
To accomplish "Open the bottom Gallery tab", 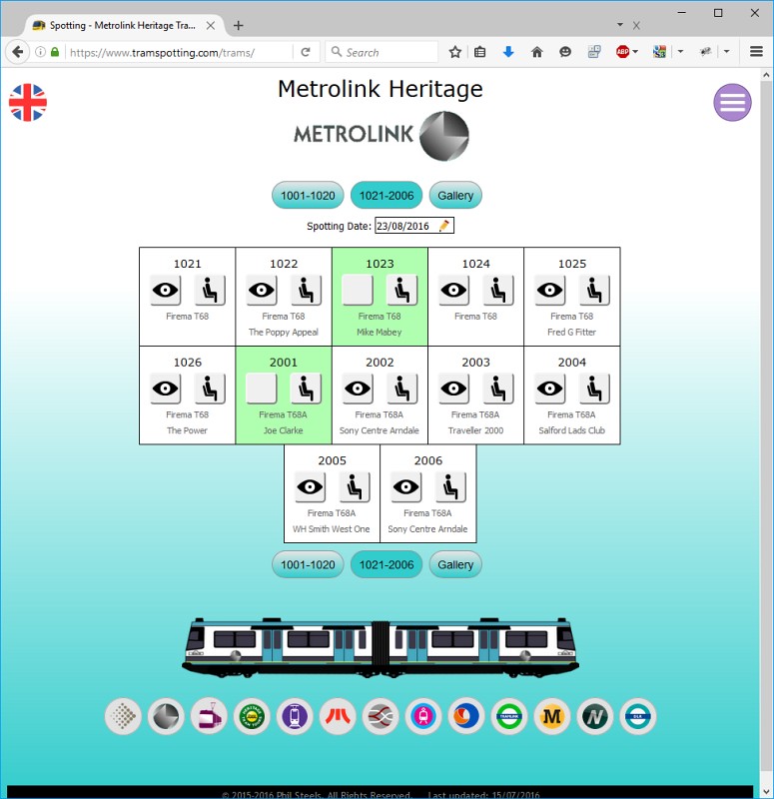I will [x=455, y=564].
